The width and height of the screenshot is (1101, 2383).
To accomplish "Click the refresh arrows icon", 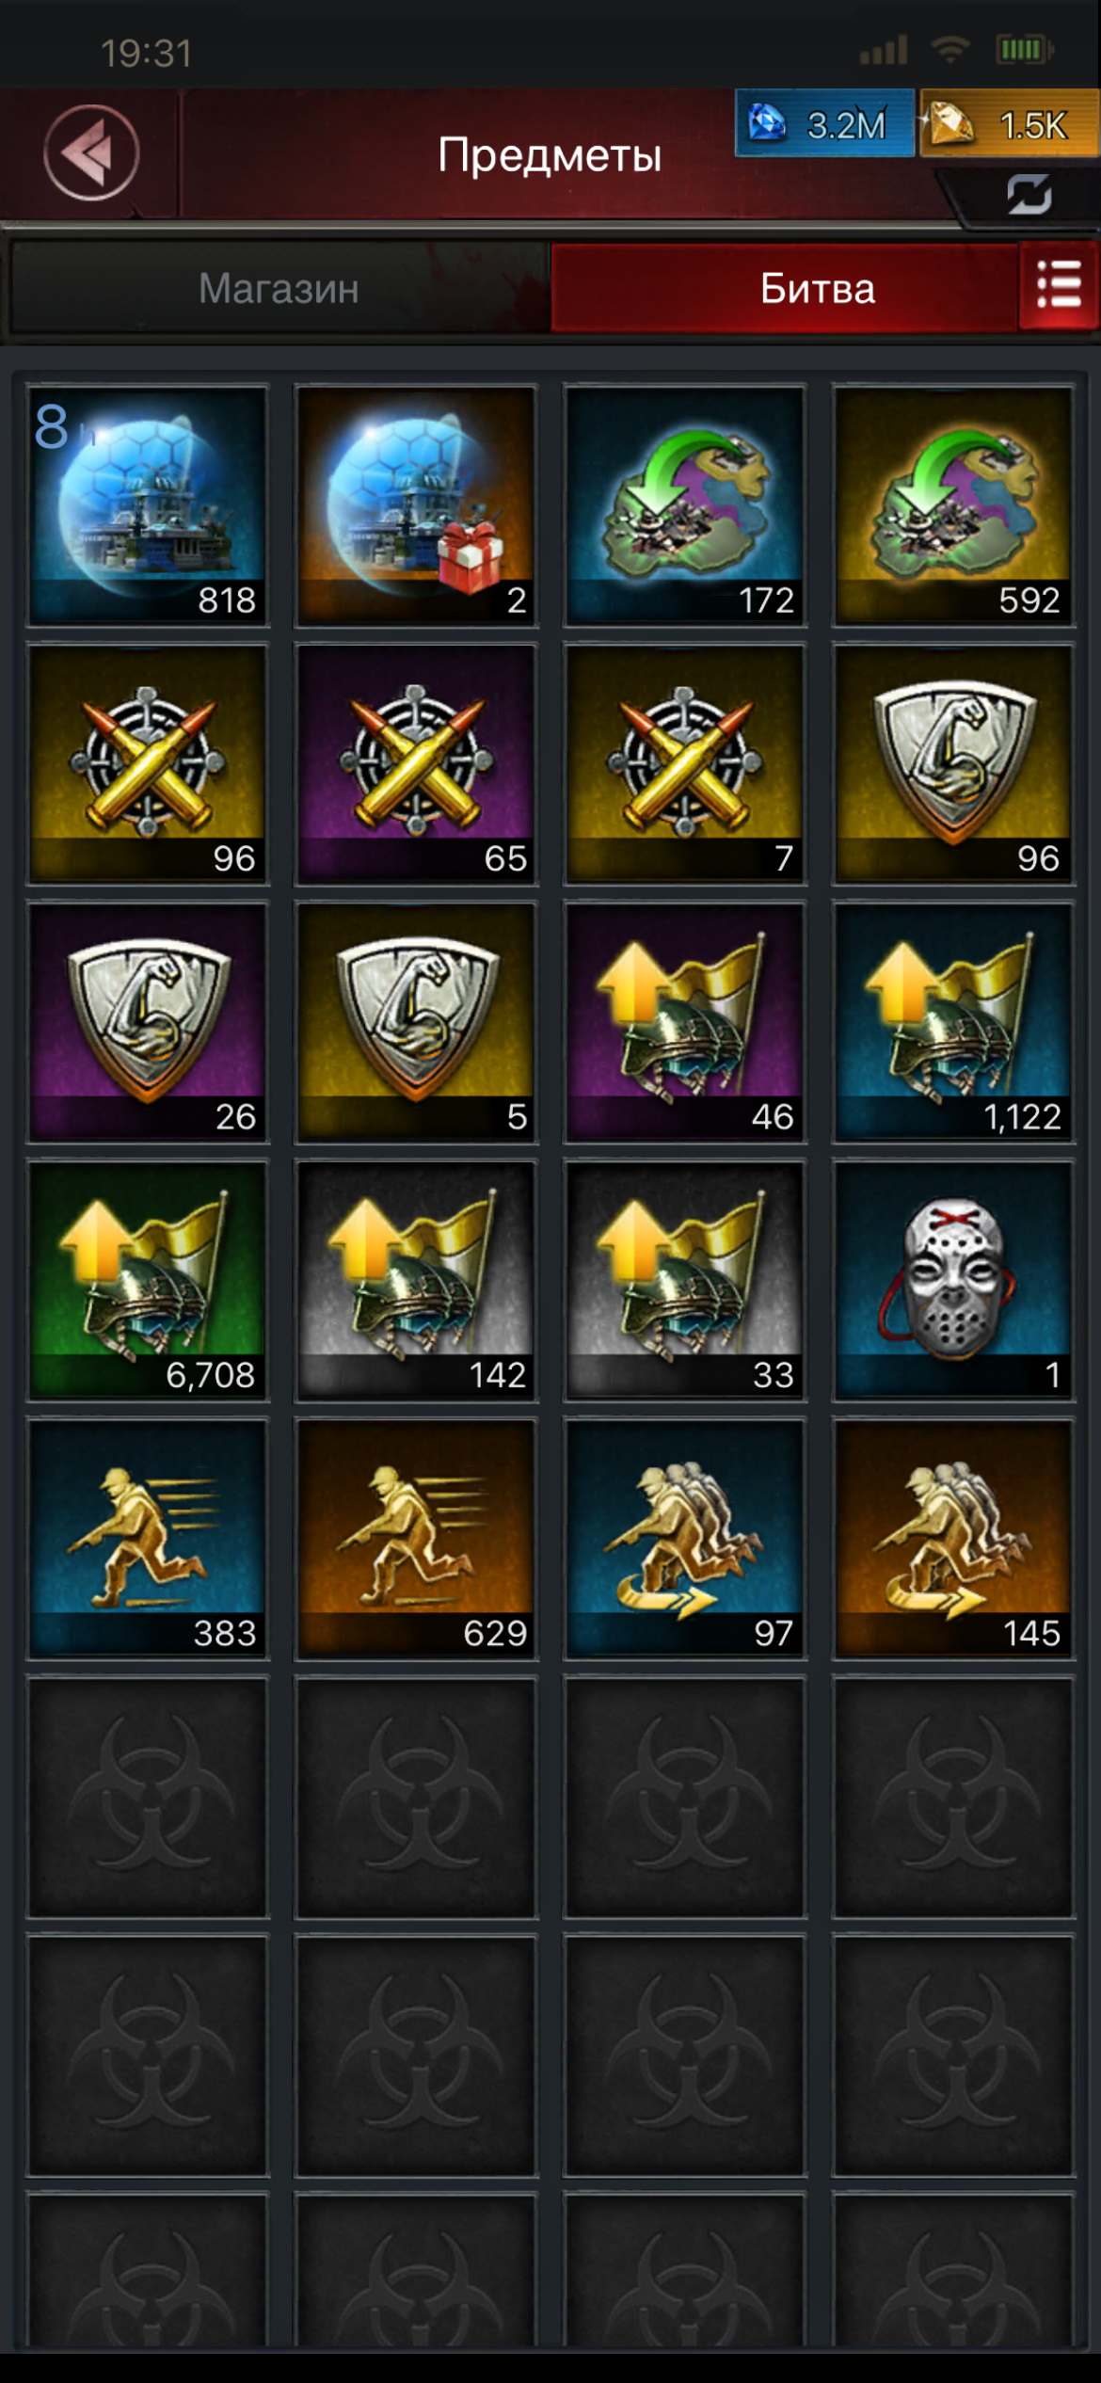I will point(1029,195).
